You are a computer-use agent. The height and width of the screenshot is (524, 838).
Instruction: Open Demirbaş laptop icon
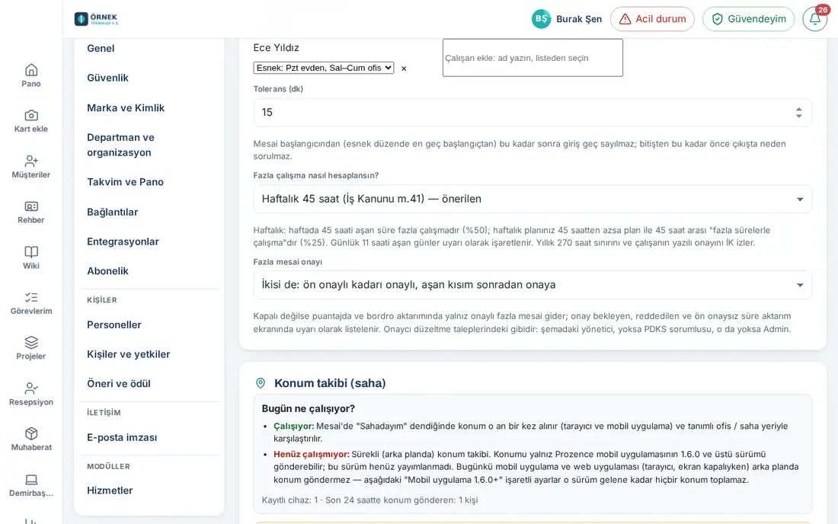point(31,480)
